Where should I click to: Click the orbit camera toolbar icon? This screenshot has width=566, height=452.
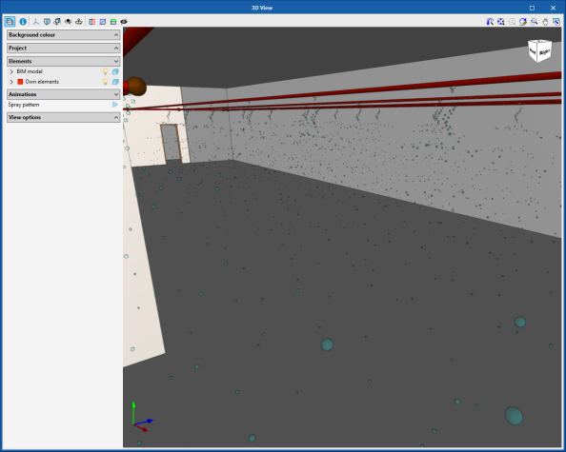[68, 22]
